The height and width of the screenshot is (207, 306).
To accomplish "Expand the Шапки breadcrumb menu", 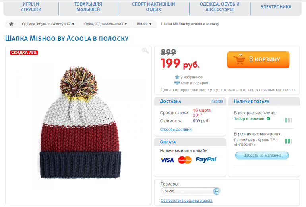I will 144,24.
